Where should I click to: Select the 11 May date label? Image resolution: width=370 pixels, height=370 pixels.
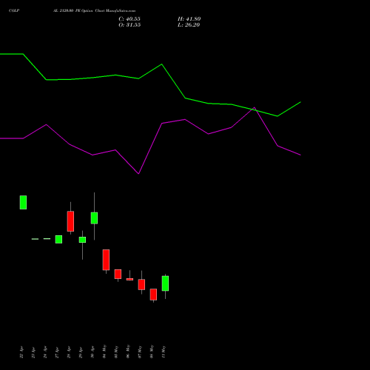[x=164, y=351]
